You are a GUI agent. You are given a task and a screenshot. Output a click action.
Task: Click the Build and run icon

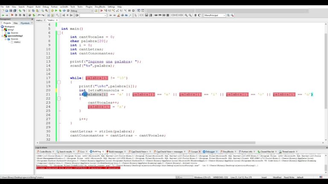(60, 11)
